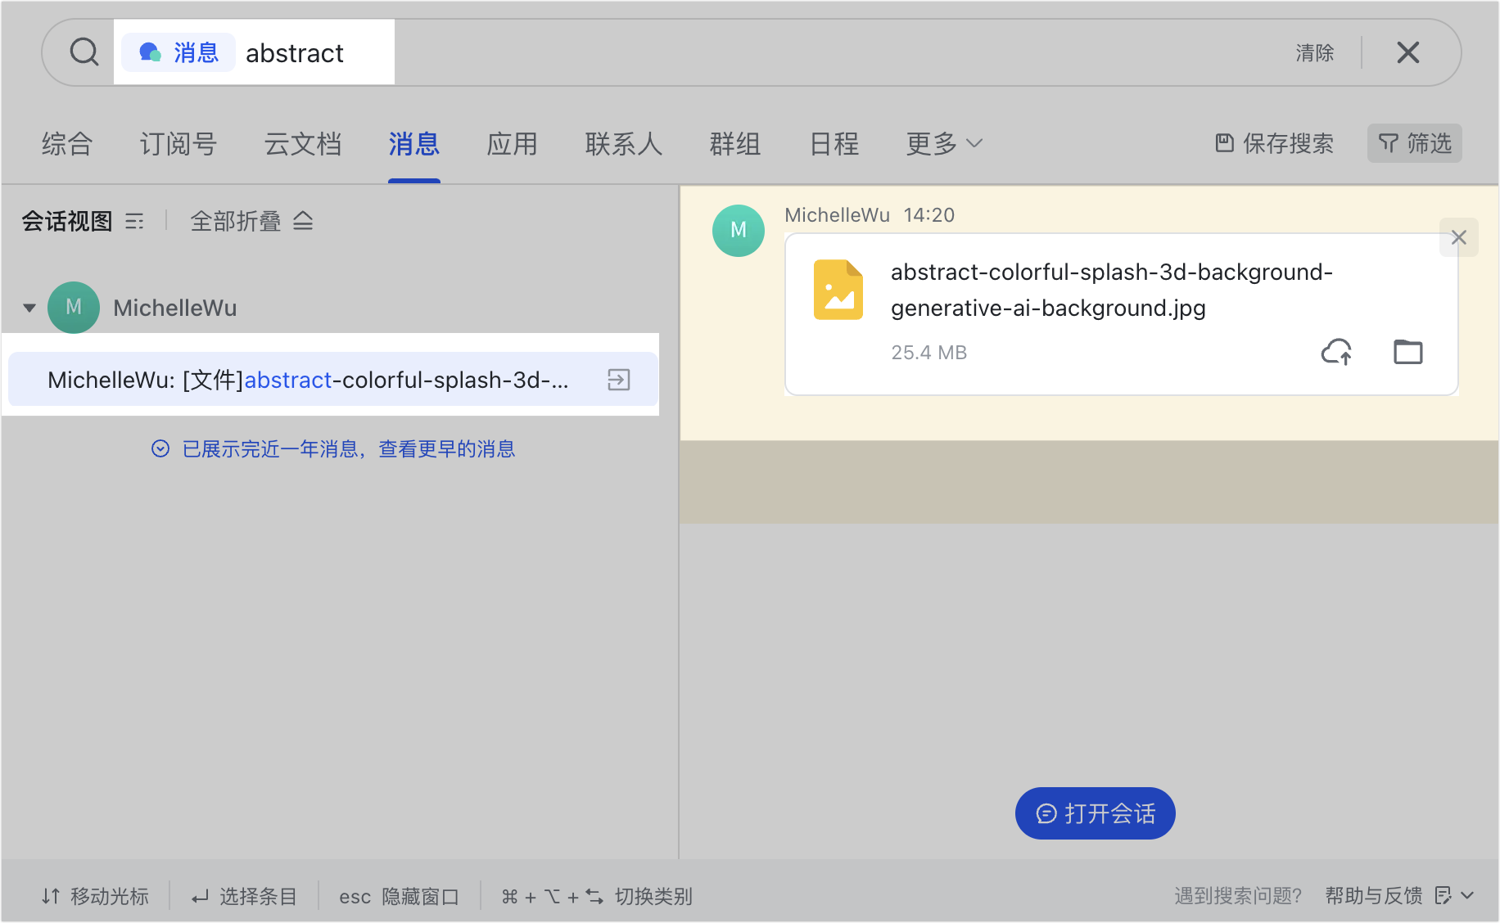Click the collapse icon next to 全部折叠
1500x923 pixels.
point(303,221)
